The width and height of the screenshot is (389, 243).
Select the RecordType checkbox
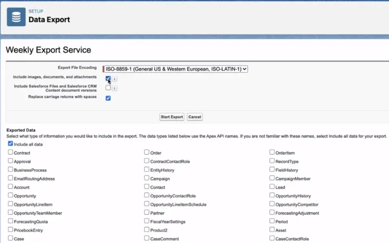[x=272, y=161]
